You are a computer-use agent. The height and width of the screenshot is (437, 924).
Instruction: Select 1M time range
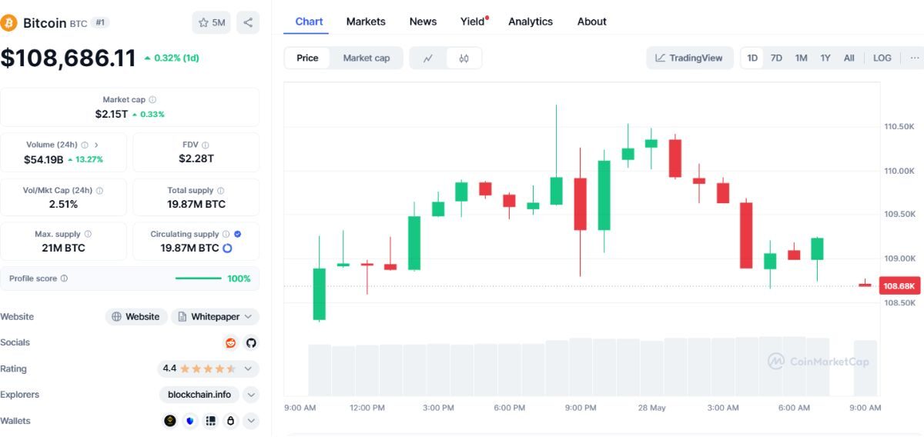coord(801,58)
